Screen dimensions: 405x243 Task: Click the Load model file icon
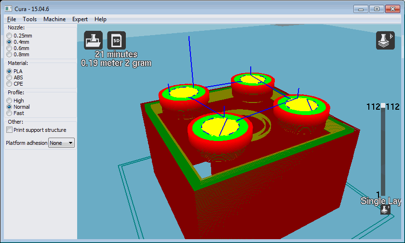pyautogui.click(x=93, y=40)
